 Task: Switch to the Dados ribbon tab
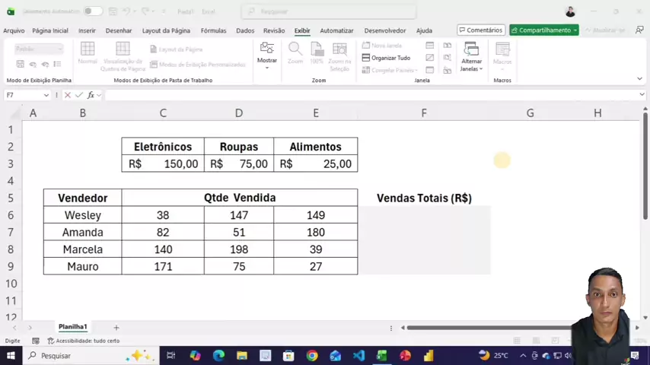click(245, 30)
